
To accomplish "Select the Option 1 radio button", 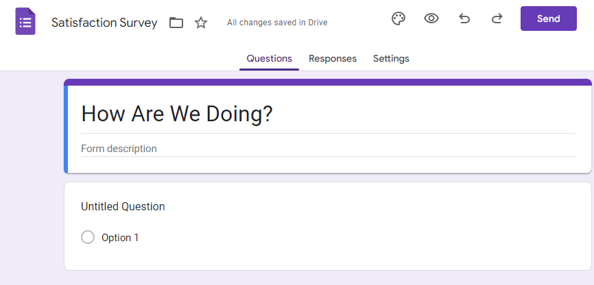I will [88, 238].
